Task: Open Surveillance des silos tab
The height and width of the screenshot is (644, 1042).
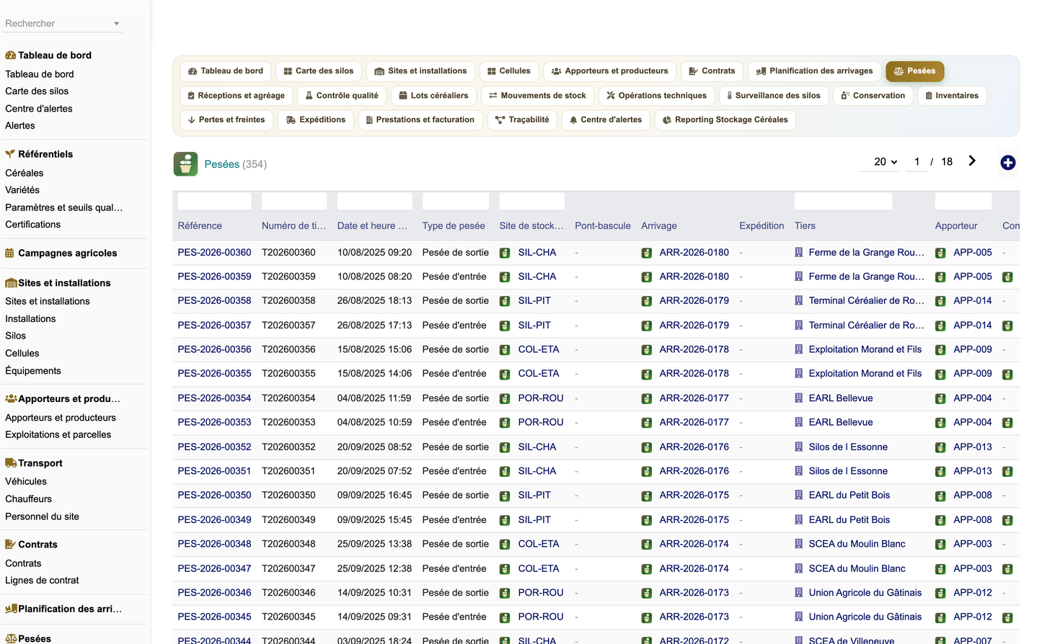Action: click(x=773, y=96)
